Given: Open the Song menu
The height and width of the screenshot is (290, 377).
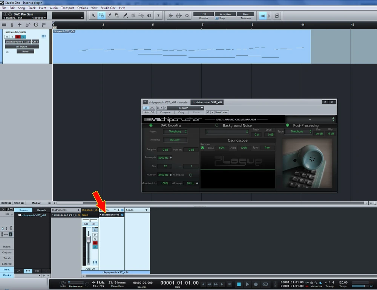Looking at the screenshot, I should (21, 8).
